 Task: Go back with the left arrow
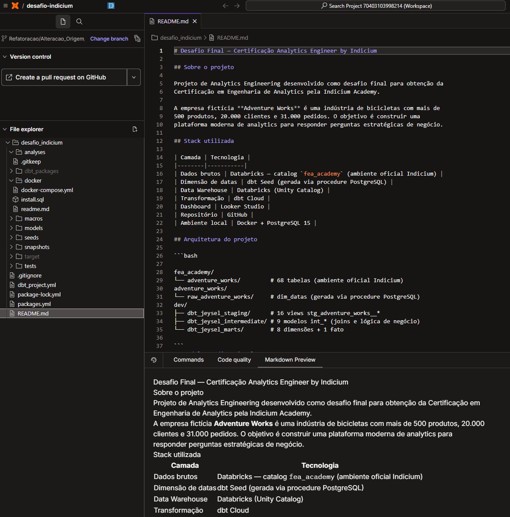pyautogui.click(x=226, y=6)
